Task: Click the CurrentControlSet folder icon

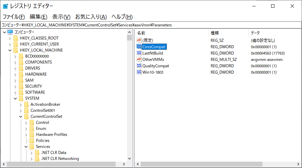Action: click(27, 116)
